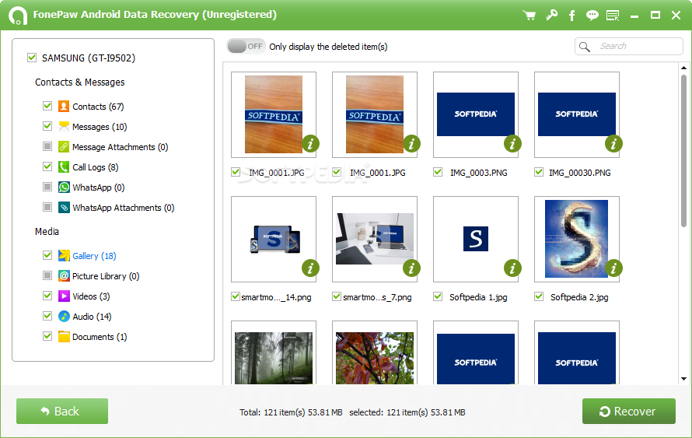Open the Contacts (67) category
The width and height of the screenshot is (692, 438).
98,107
